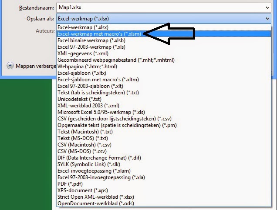Open the Bestandsnaam dropdown arrow
277x210 pixels.
267,8
